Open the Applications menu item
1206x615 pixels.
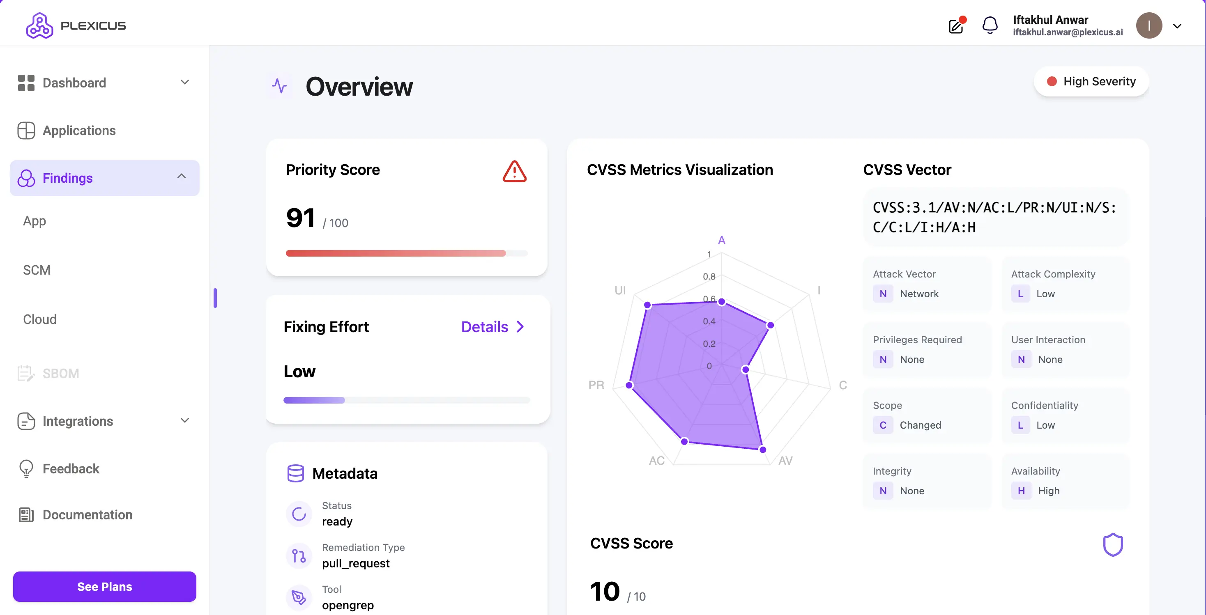78,131
